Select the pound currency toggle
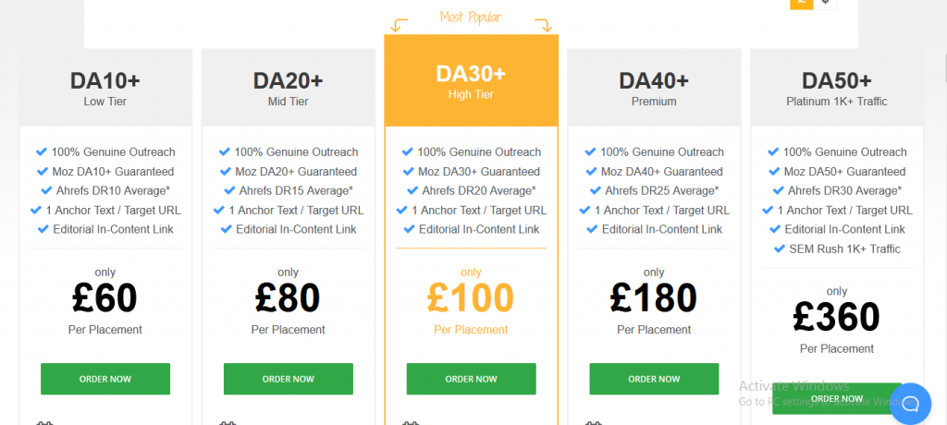 pyautogui.click(x=802, y=3)
